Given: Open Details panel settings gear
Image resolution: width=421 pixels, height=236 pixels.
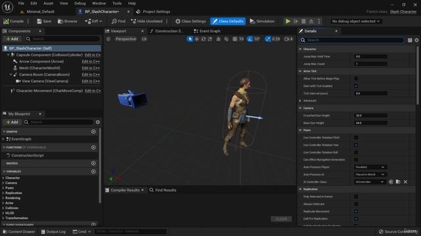Looking at the screenshot, I should point(416,40).
